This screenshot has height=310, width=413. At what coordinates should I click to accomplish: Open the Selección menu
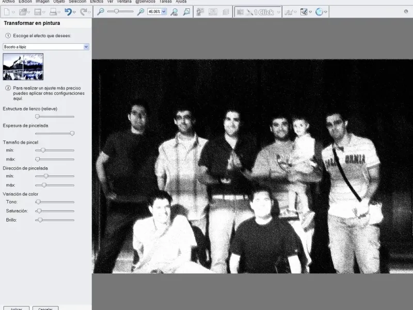77,2
